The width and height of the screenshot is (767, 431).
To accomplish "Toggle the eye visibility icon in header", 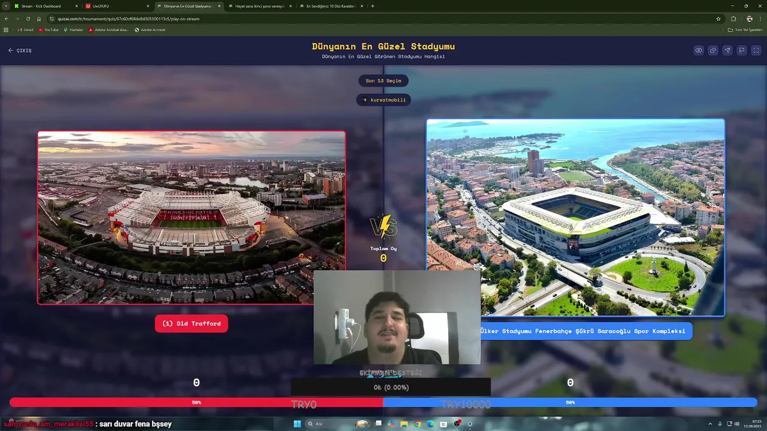I will pyautogui.click(x=699, y=50).
